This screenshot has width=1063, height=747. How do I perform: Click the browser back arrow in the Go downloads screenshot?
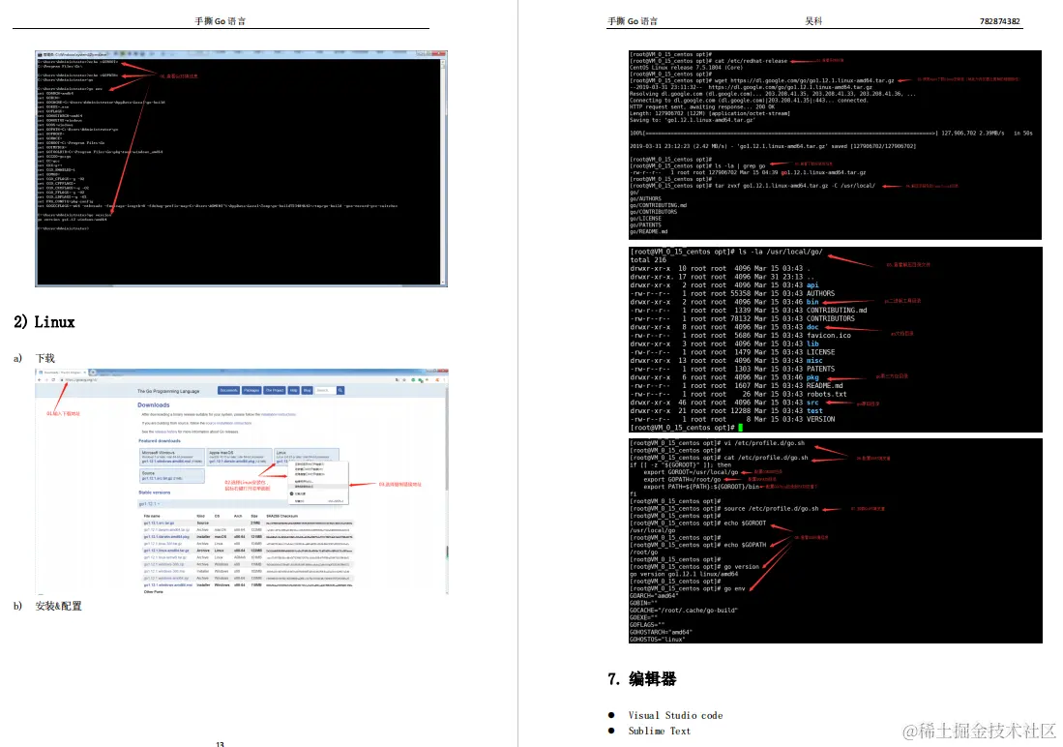[40, 379]
